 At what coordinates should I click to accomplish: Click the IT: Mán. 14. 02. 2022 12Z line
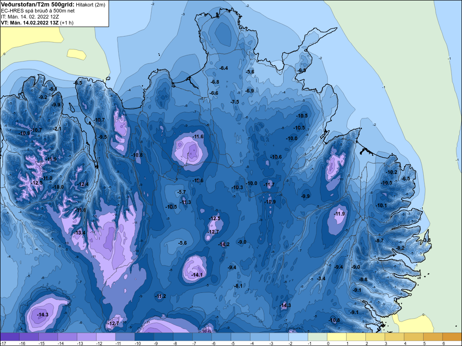(30, 17)
